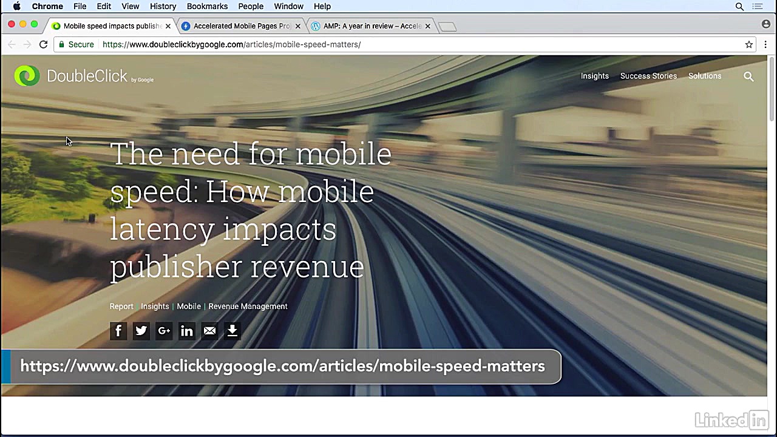
Task: Go to Success Stories in the navigation
Action: 648,76
